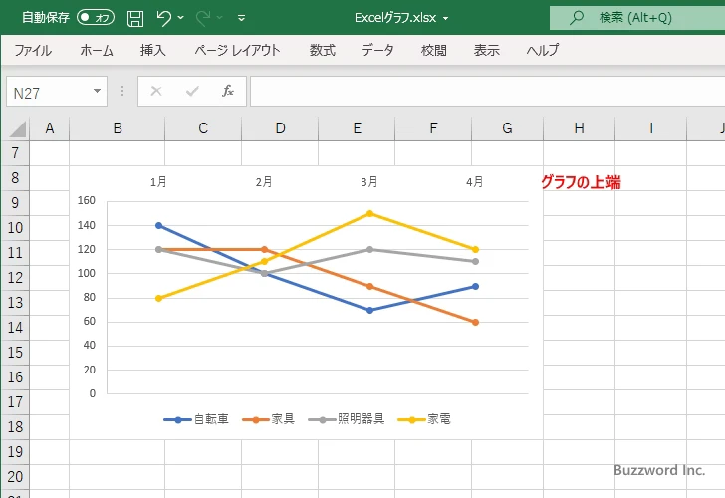Click the 4月 axis label

coord(475,182)
